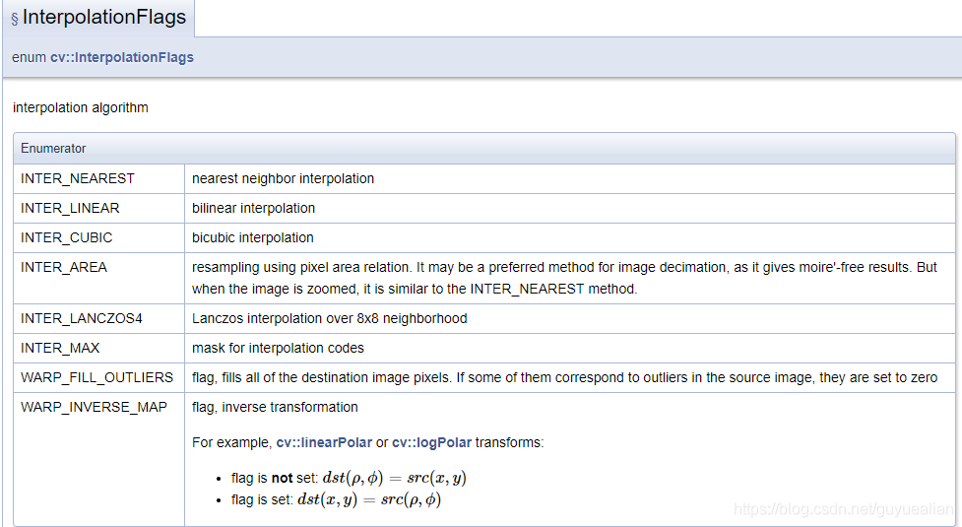The width and height of the screenshot is (962, 527).
Task: Select the WARP_FILL_OUTLIERS enumerator name
Action: [x=96, y=377]
